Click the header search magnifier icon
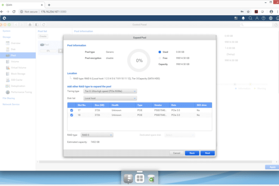The height and width of the screenshot is (186, 279). point(250,18)
